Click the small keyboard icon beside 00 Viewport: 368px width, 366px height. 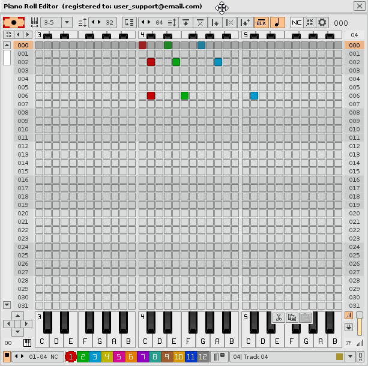pos(27,343)
